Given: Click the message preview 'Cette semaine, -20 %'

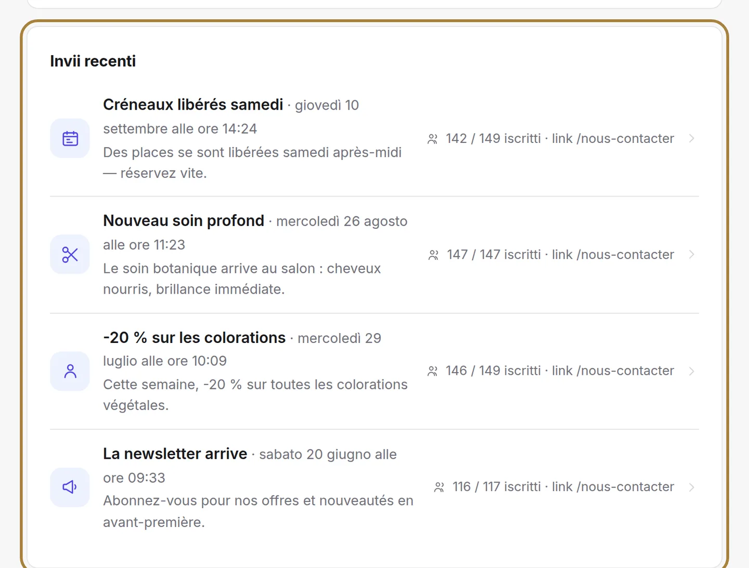Looking at the screenshot, I should (x=255, y=395).
